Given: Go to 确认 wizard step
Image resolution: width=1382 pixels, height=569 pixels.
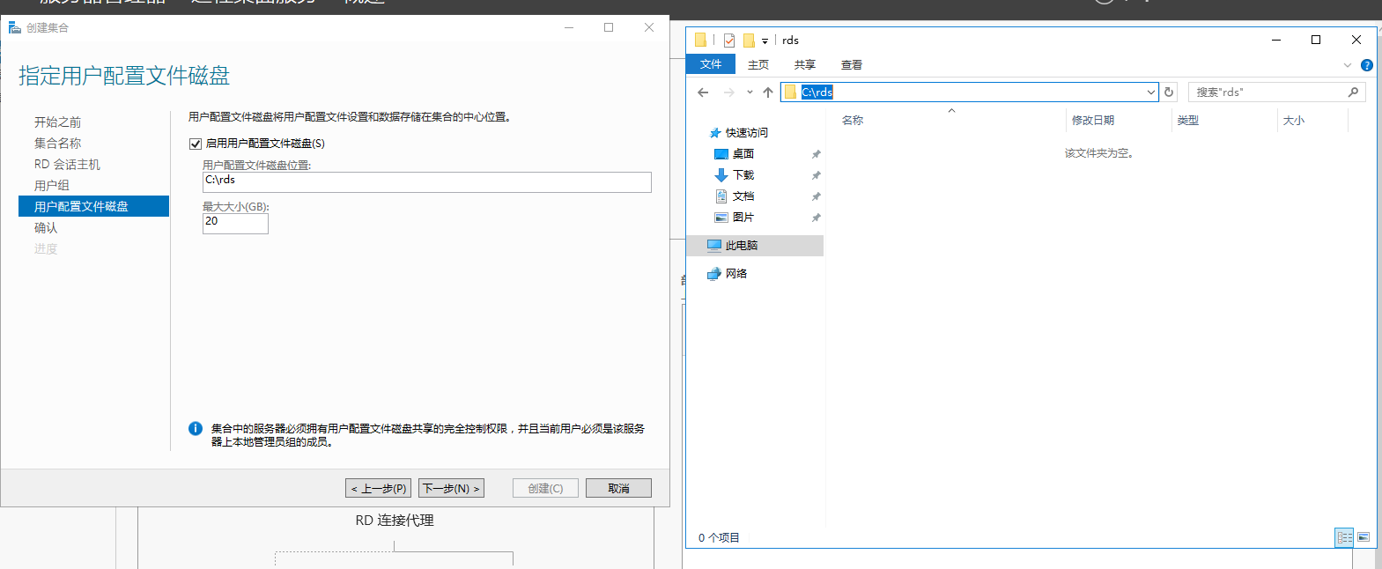Looking at the screenshot, I should (46, 227).
